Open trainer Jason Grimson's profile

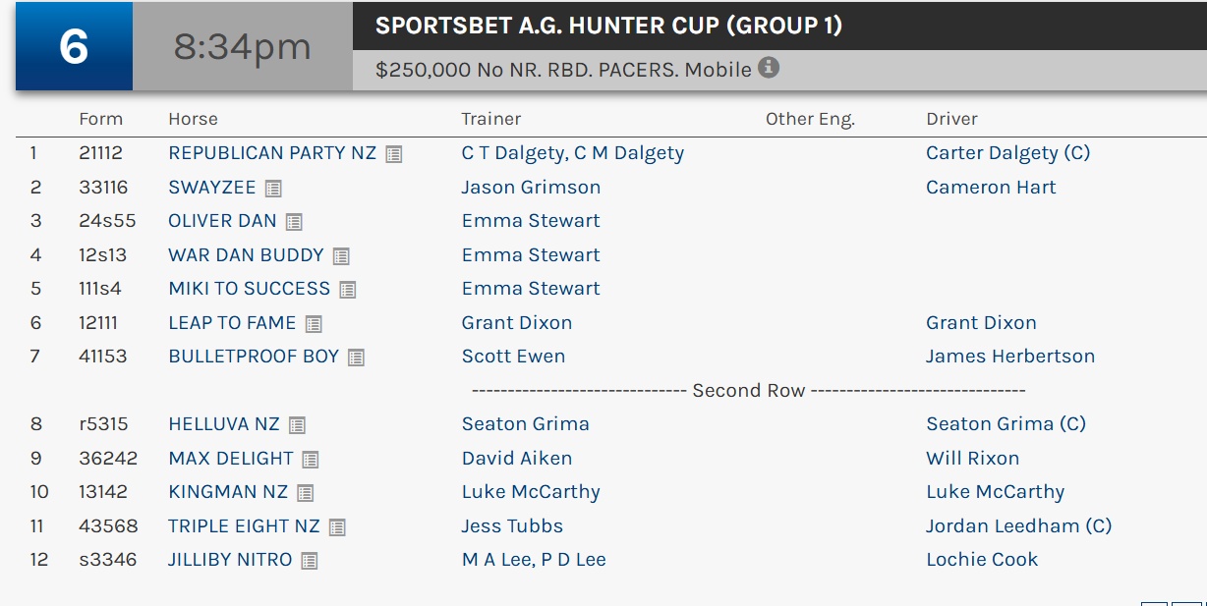pos(531,188)
